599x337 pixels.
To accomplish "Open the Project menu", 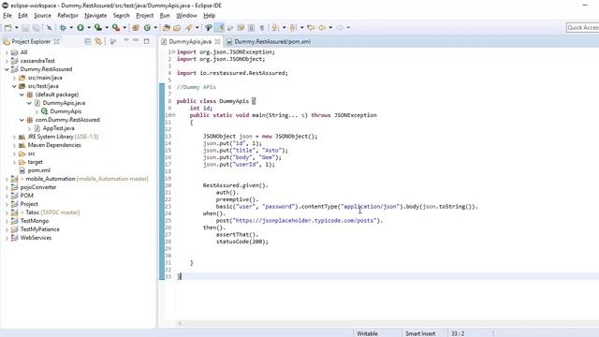I will [144, 16].
